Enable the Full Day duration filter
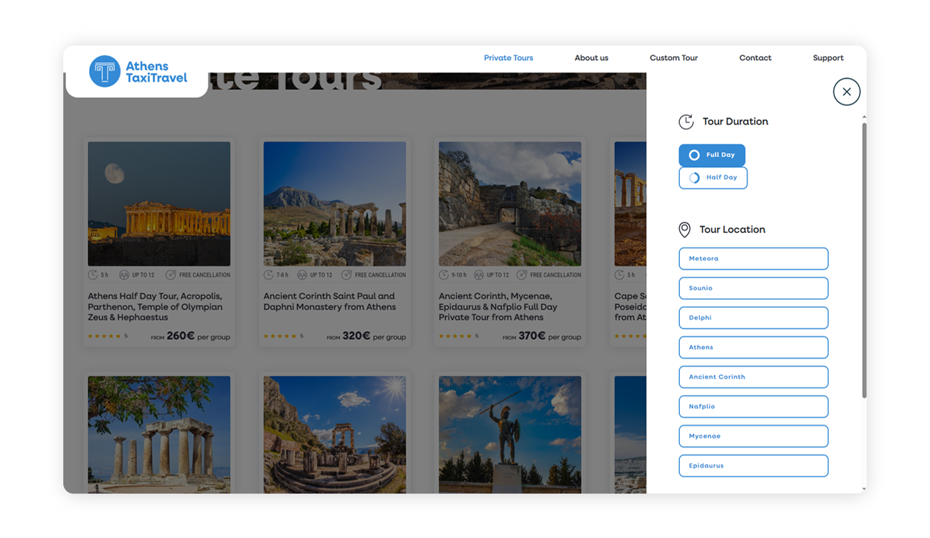The width and height of the screenshot is (930, 538). coord(712,155)
